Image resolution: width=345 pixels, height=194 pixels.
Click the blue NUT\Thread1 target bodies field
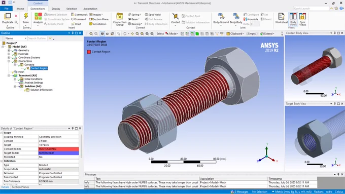(58, 153)
